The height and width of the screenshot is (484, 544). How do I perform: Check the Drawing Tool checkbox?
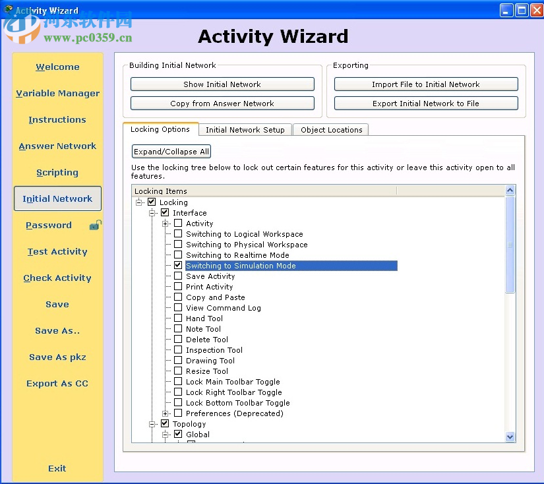click(x=178, y=361)
